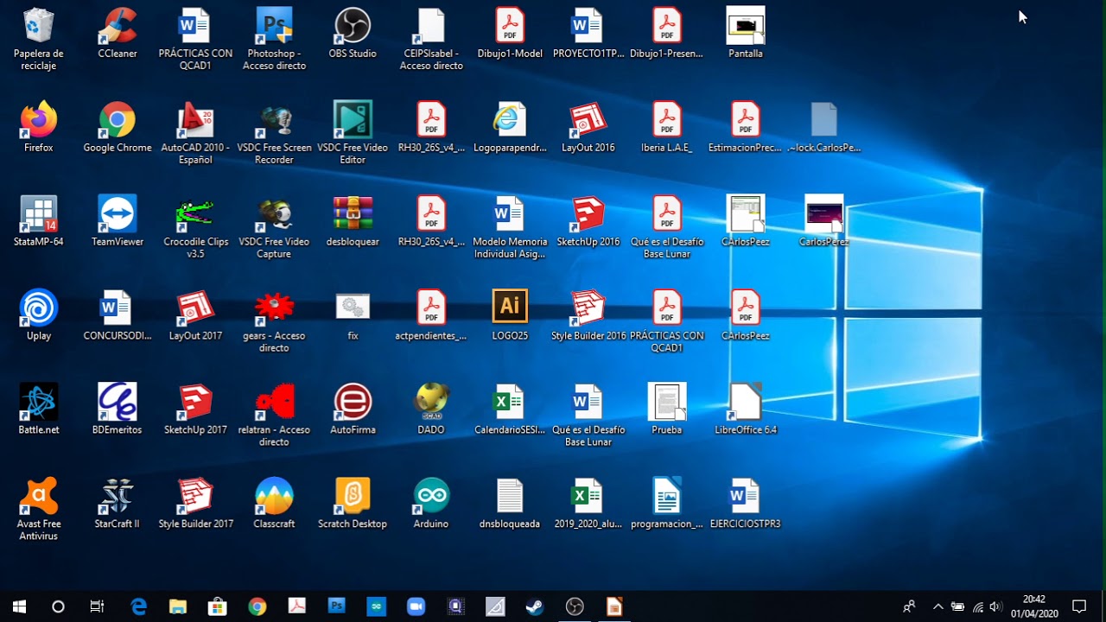Viewport: 1106px width, 622px height.
Task: Click the Cortana circle on taskbar
Action: pyautogui.click(x=58, y=606)
